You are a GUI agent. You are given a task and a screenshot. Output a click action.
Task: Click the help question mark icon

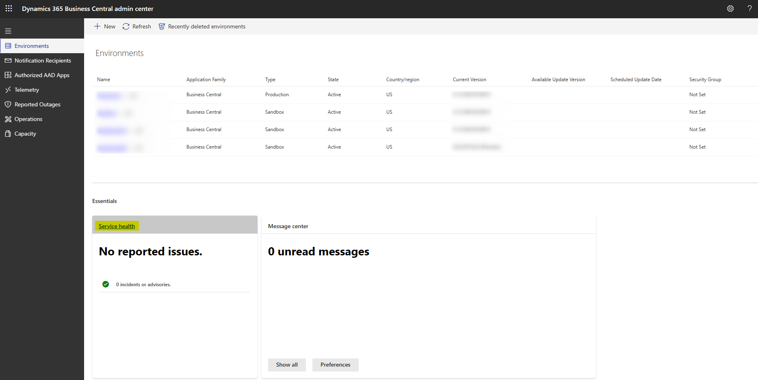click(749, 9)
